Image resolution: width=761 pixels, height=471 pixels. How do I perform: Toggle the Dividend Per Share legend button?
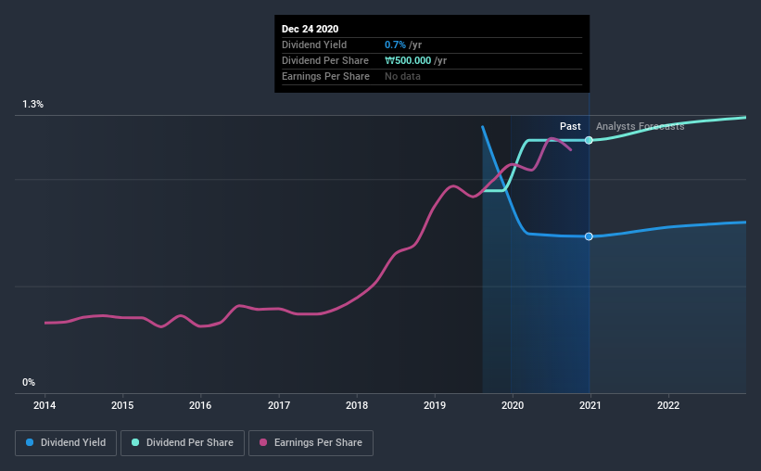pyautogui.click(x=183, y=443)
